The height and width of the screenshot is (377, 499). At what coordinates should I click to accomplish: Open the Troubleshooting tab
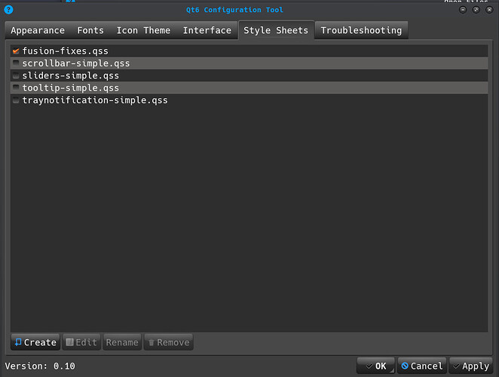coord(362,30)
